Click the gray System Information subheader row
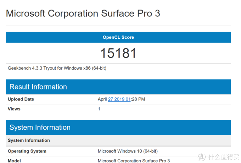The width and height of the screenshot is (241, 163). pyautogui.click(x=118, y=140)
